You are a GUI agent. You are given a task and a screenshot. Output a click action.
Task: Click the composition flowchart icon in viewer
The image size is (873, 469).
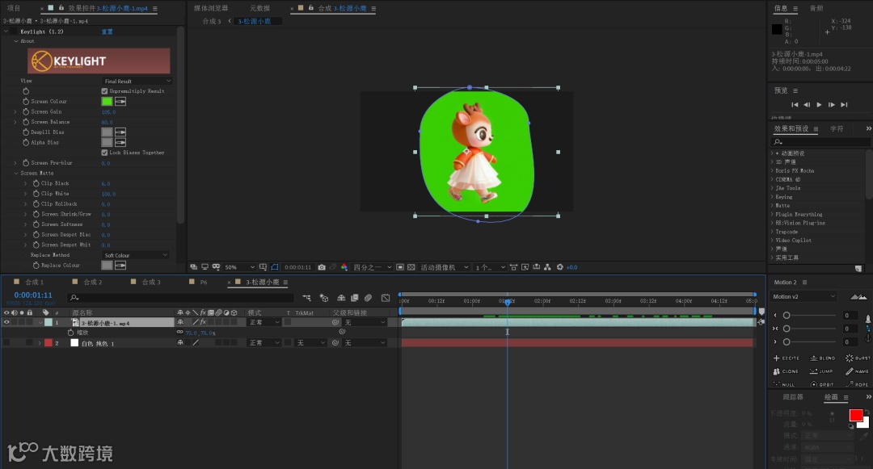(547, 267)
